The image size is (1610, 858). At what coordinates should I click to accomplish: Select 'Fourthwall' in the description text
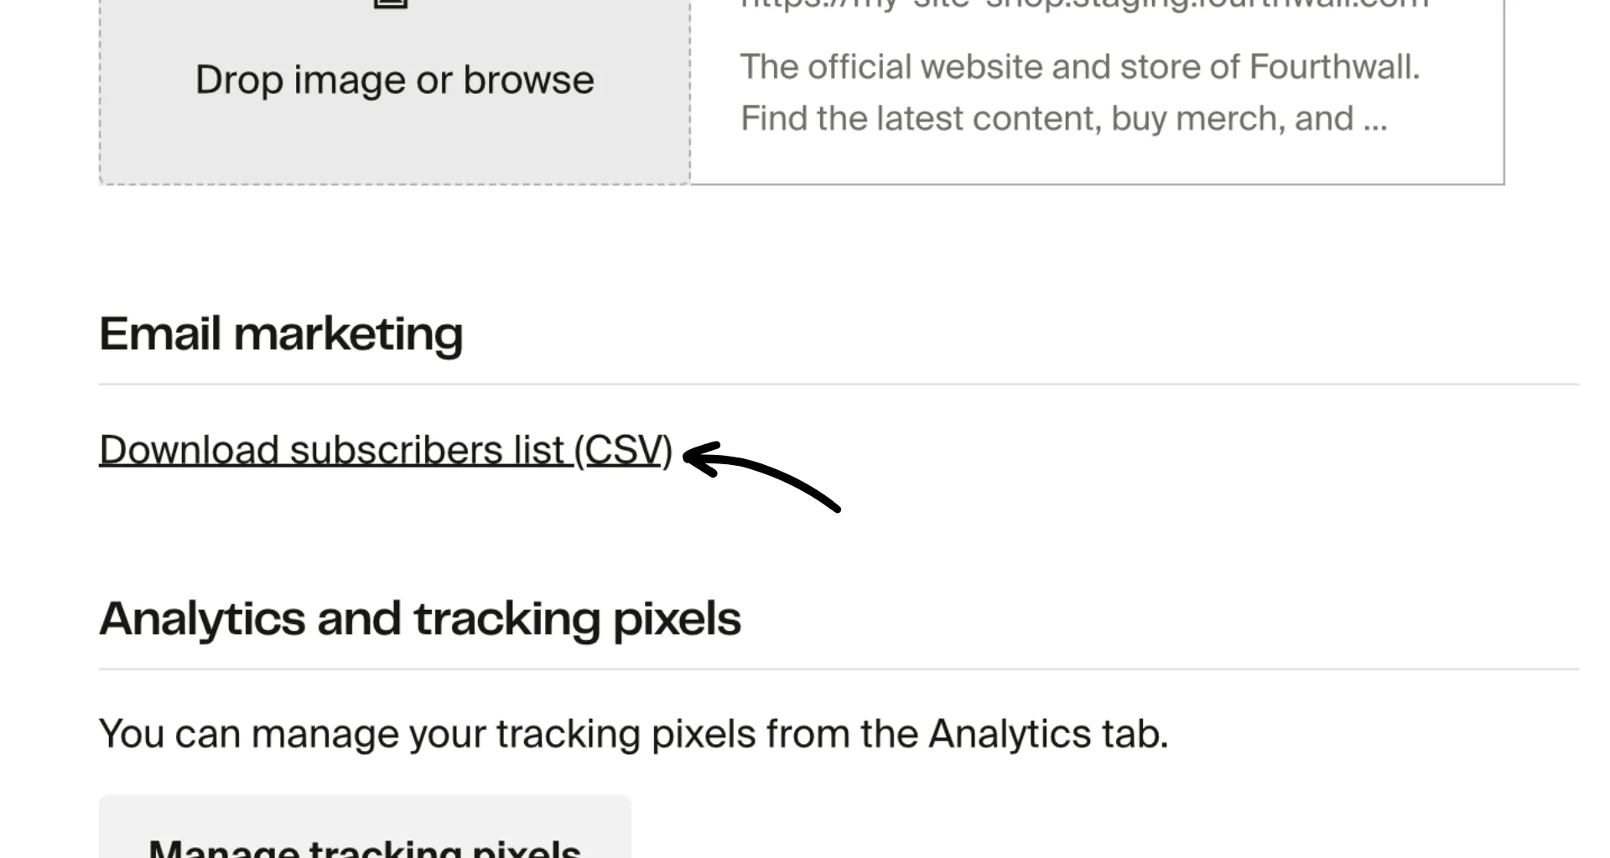click(1333, 66)
